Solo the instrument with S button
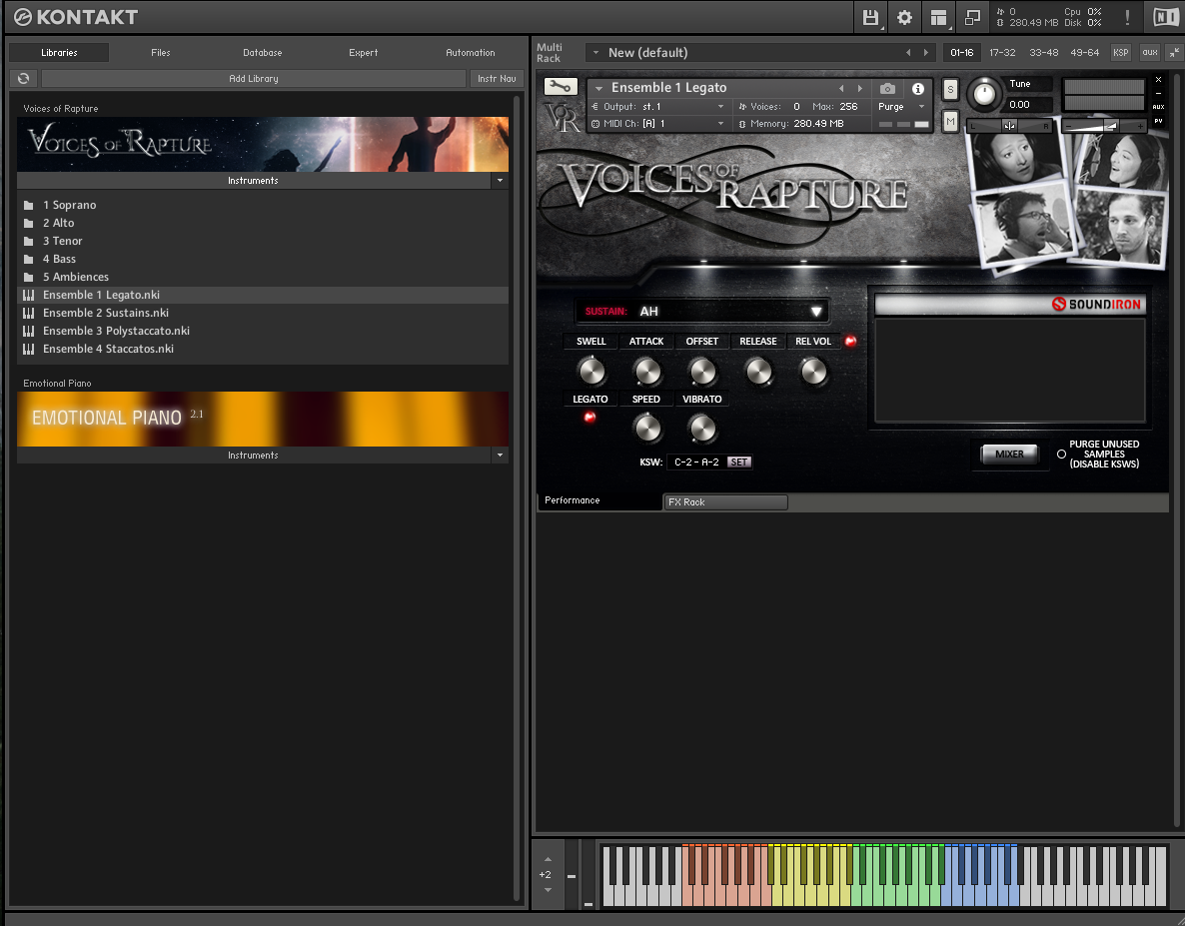 click(951, 90)
